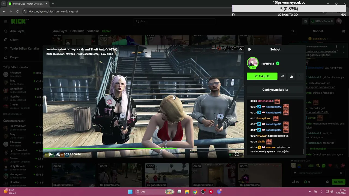This screenshot has width=349, height=196.
Task: Close the clip popup with X
Action: click(240, 48)
